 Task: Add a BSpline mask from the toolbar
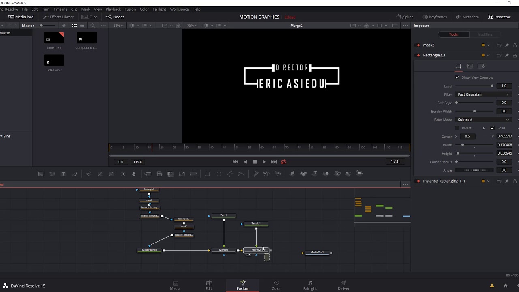click(x=241, y=174)
